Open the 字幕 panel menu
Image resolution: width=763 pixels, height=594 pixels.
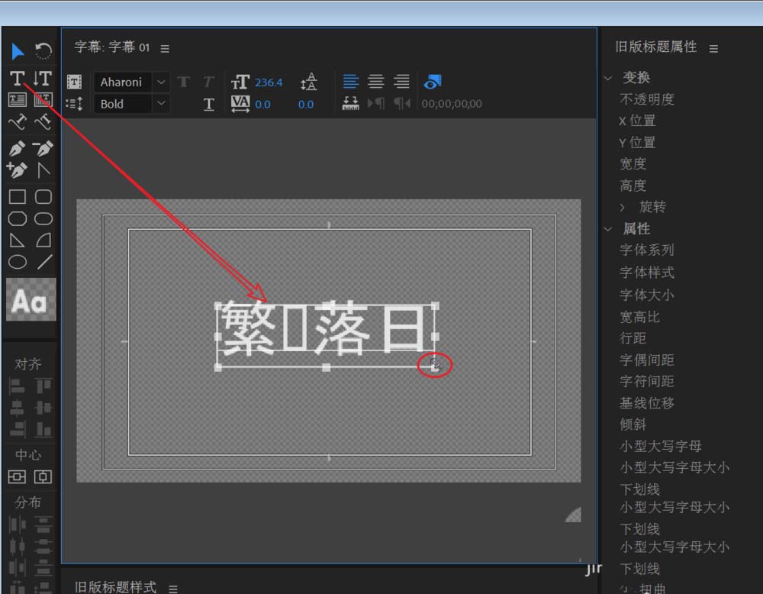point(165,47)
